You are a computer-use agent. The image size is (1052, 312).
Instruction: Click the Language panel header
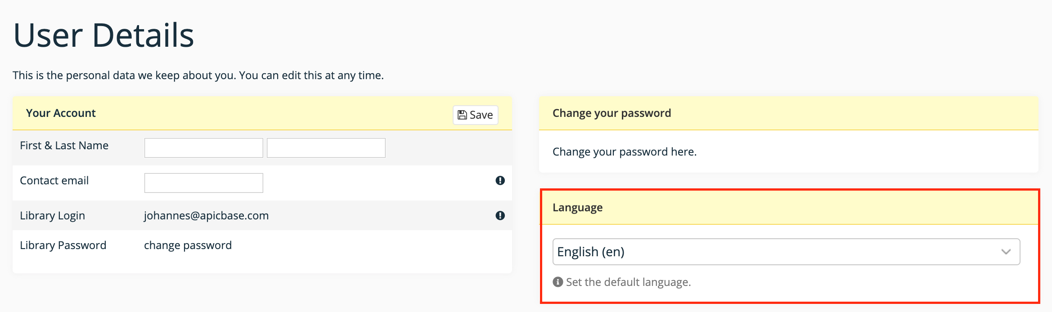coord(790,208)
